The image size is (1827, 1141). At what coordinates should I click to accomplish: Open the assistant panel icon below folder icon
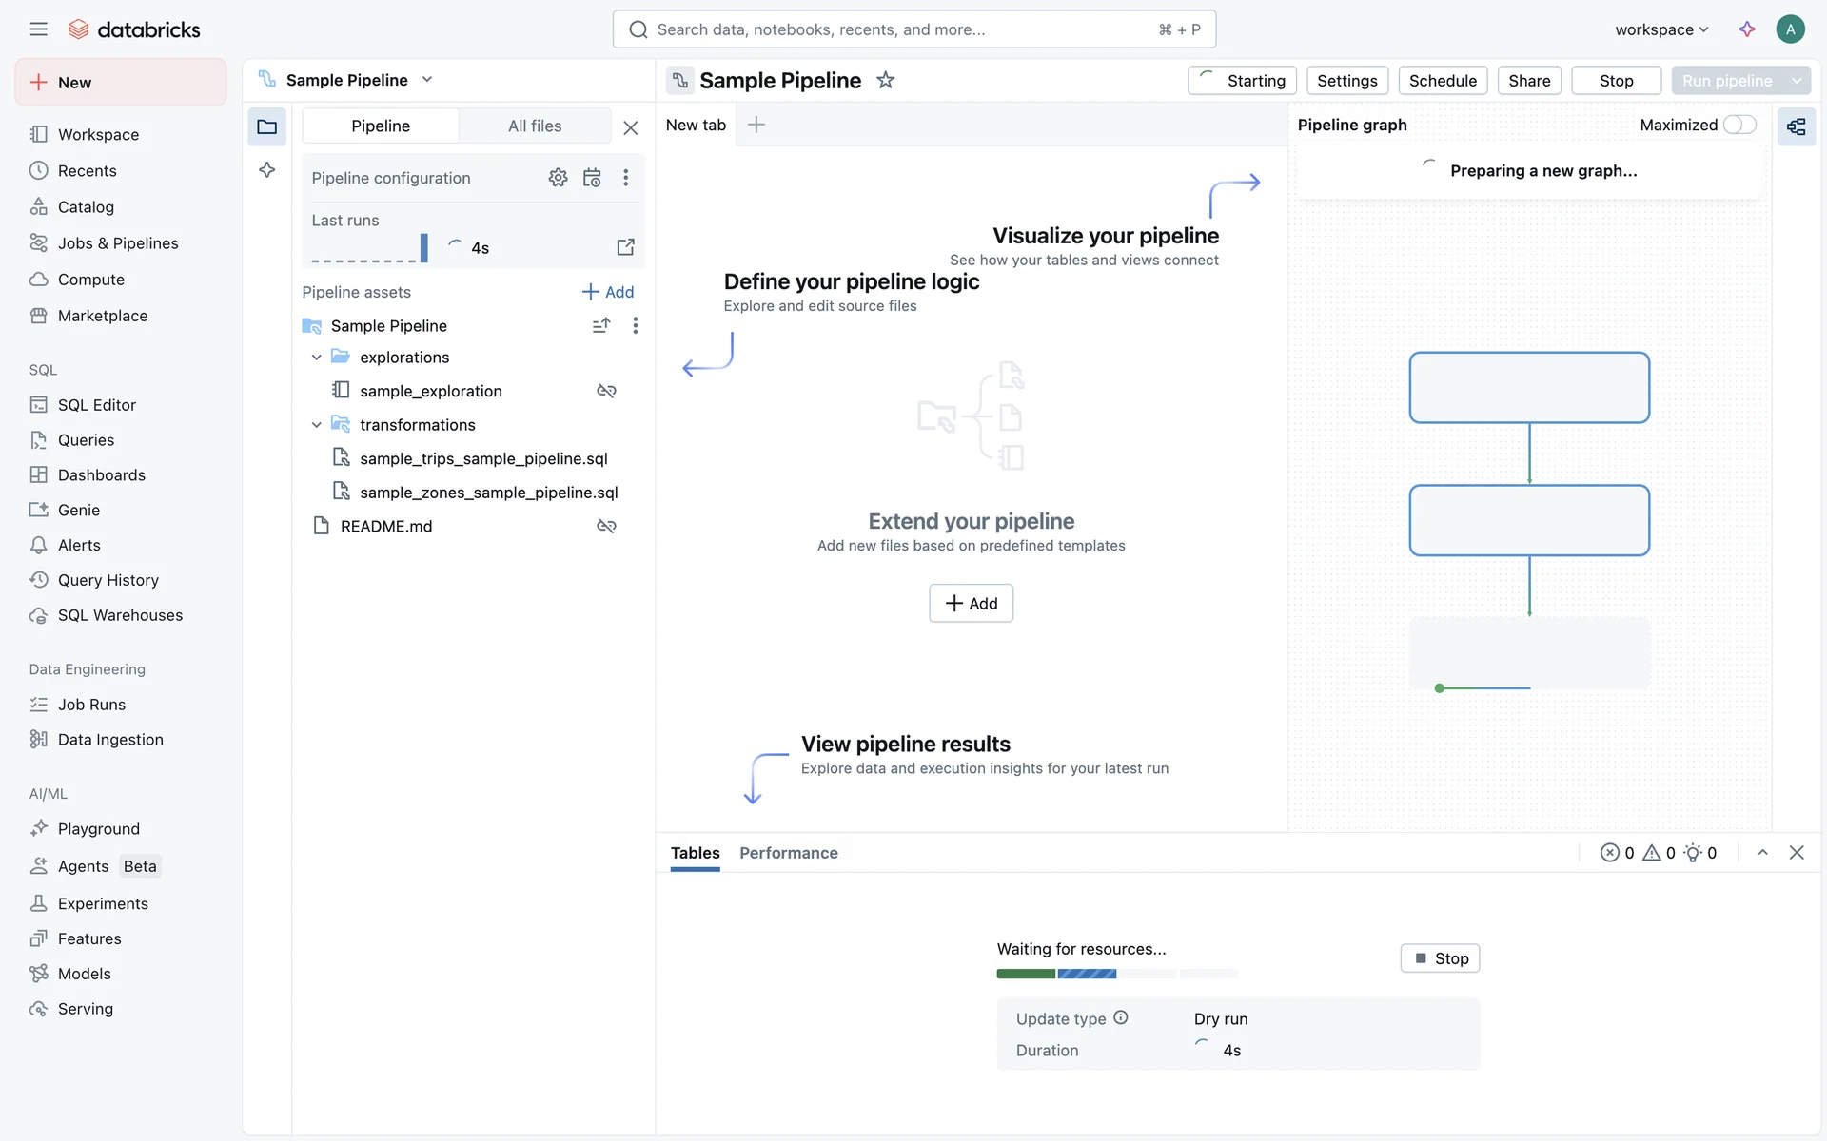[x=267, y=169]
